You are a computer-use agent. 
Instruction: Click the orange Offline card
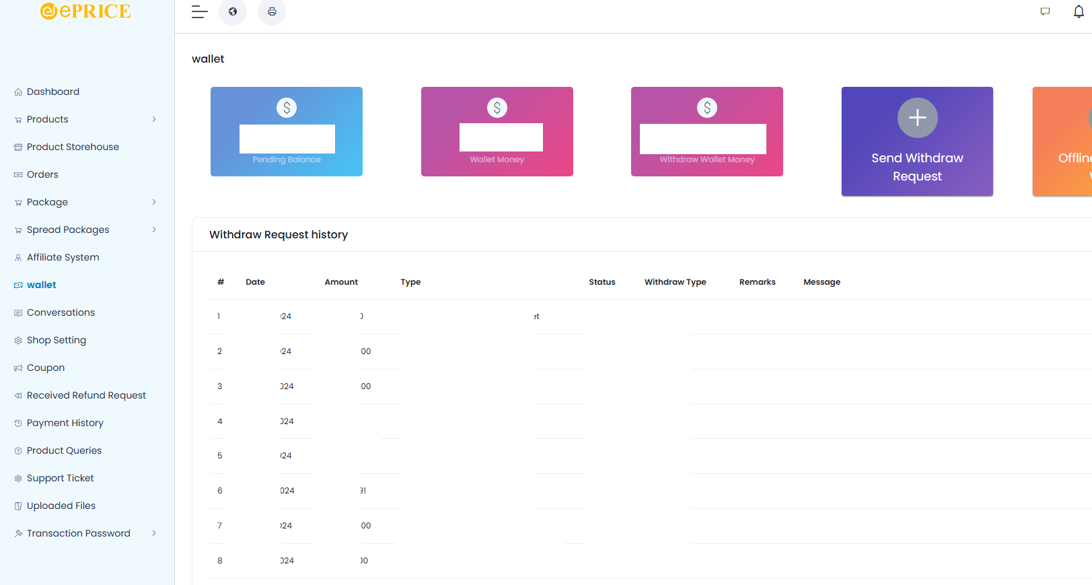coord(1062,141)
